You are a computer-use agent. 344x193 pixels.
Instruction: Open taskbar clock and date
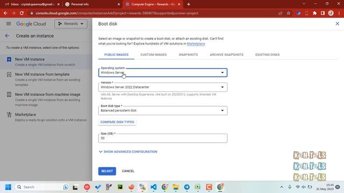tap(325, 187)
